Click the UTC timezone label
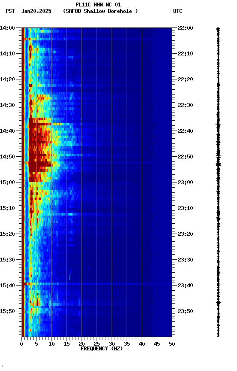This screenshot has height=371, width=237. tap(178, 11)
